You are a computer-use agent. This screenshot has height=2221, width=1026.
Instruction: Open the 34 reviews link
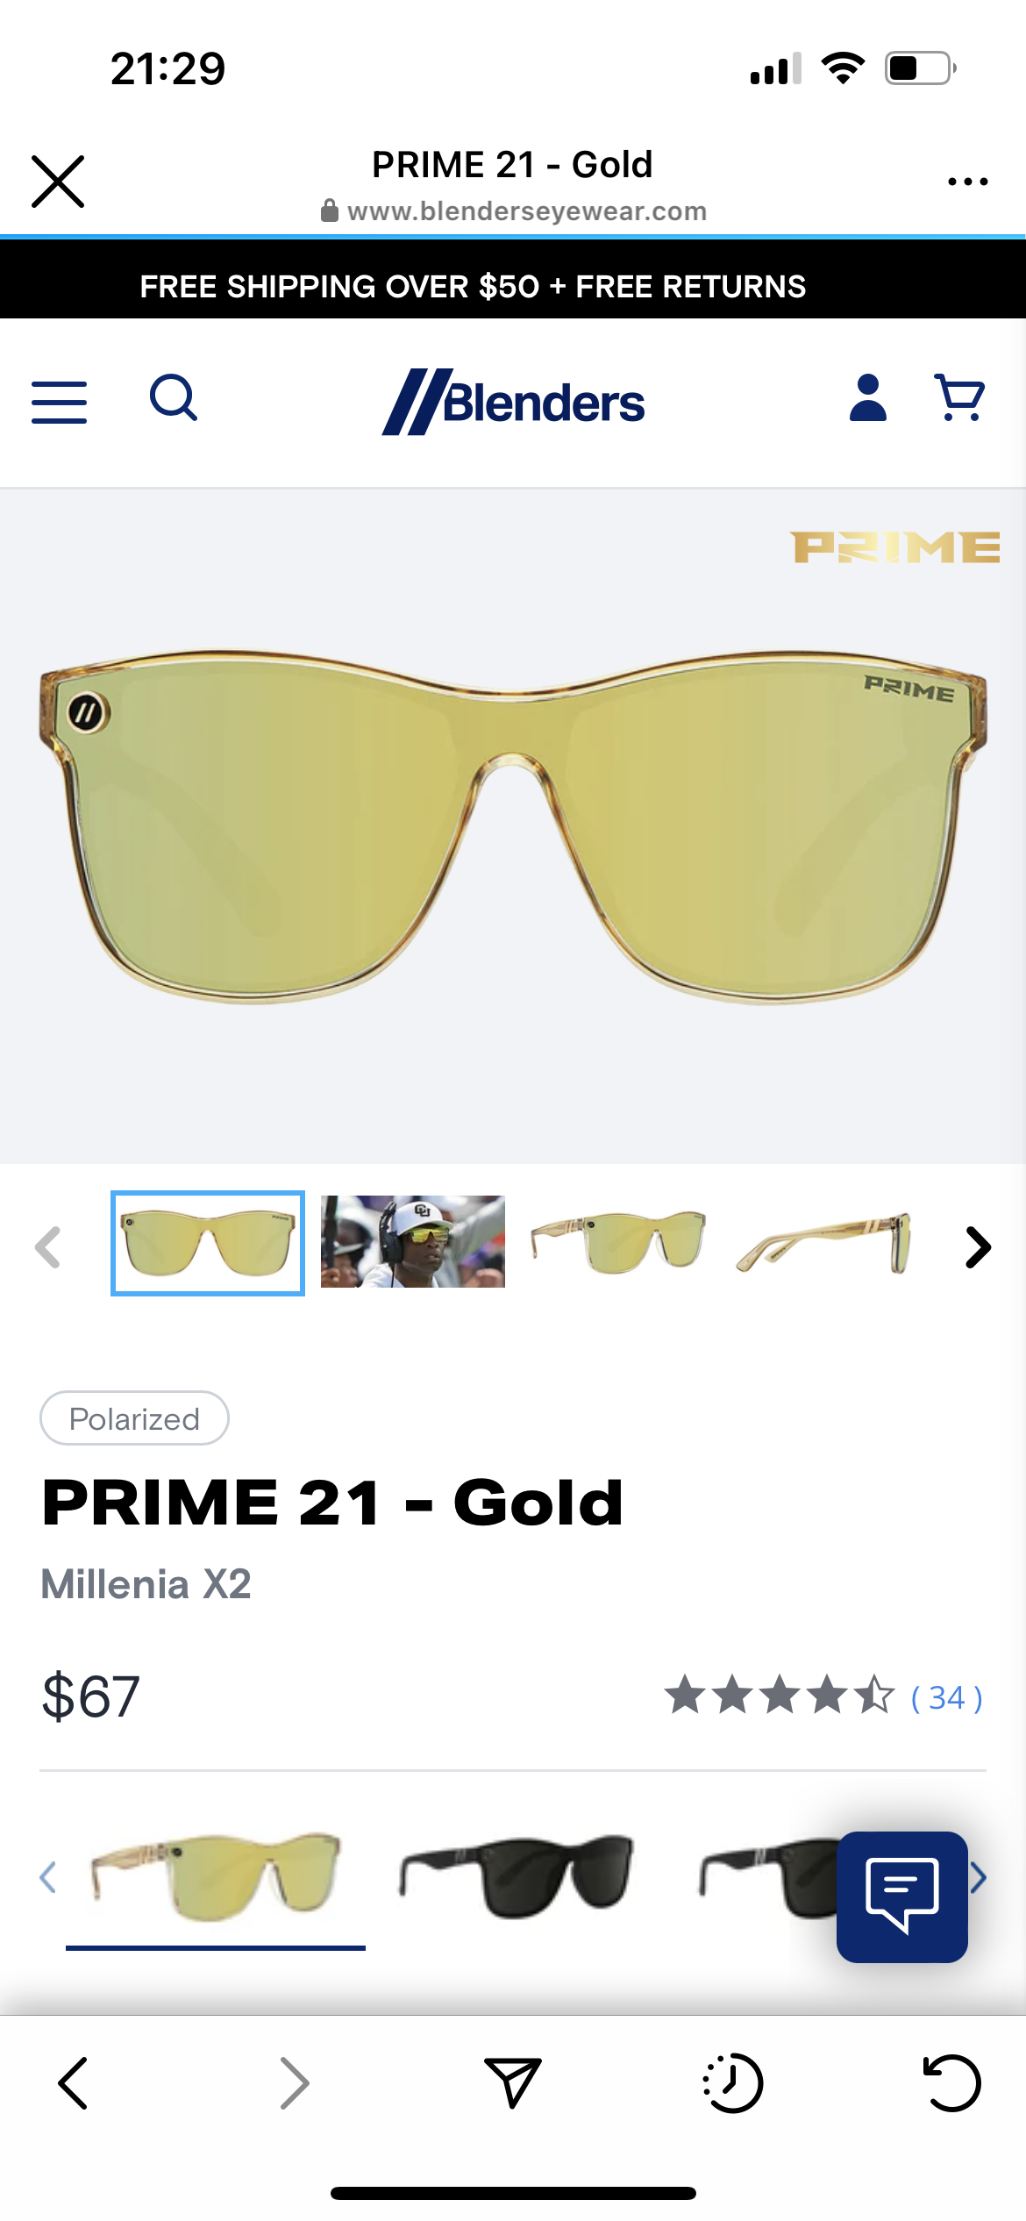point(947,1697)
